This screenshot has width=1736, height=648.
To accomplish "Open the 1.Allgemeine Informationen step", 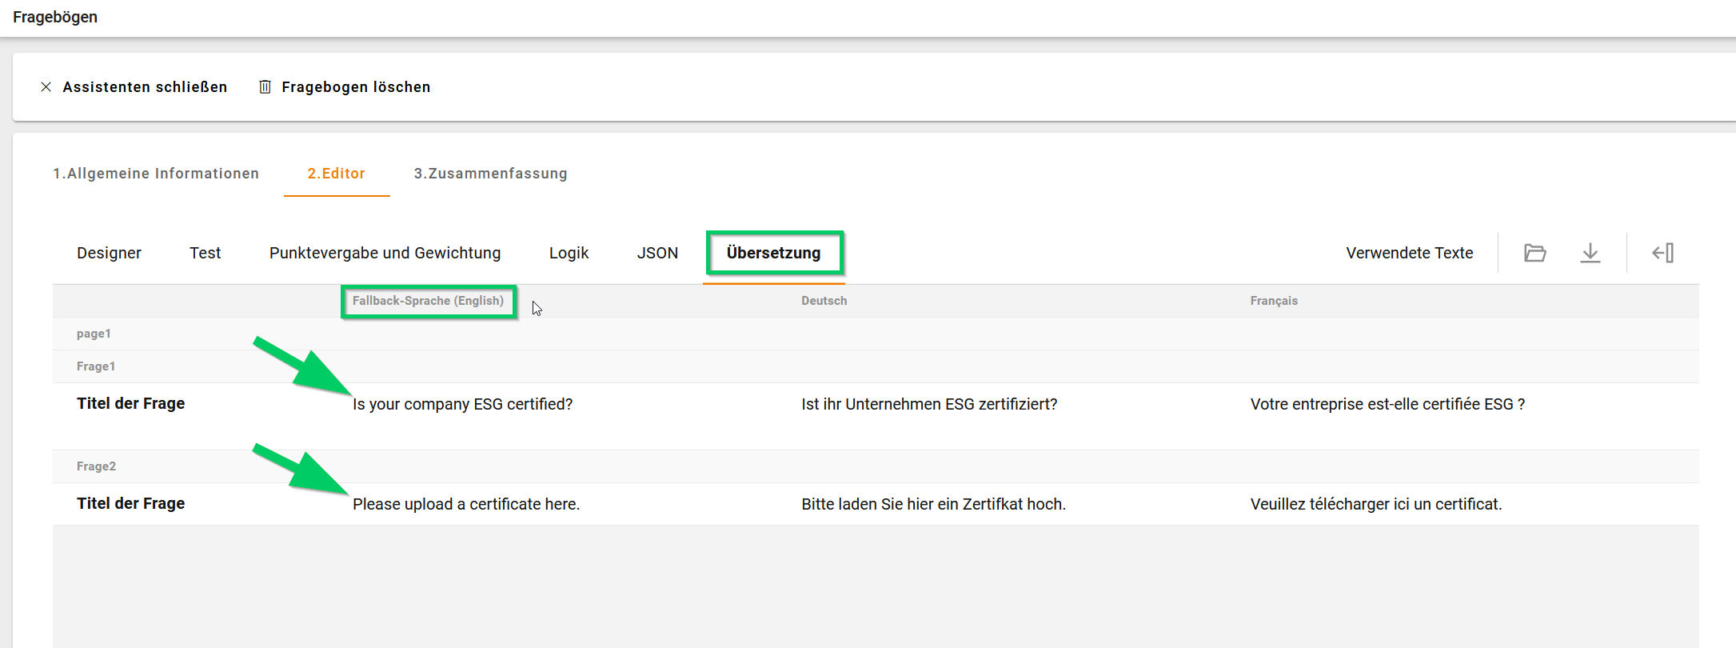I will tap(156, 174).
